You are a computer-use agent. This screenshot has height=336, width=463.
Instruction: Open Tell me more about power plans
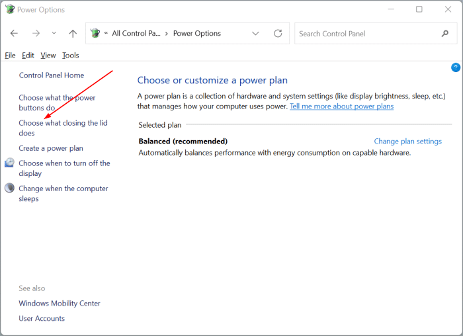coord(342,106)
